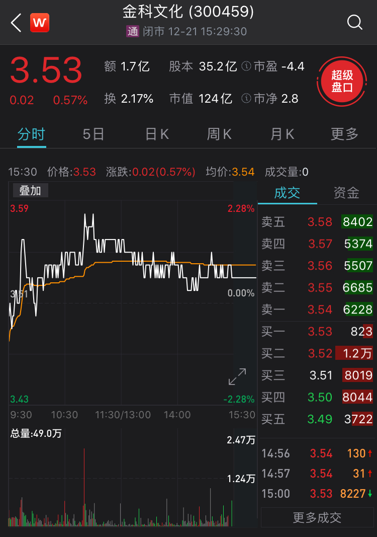The height and width of the screenshot is (537, 377).
Task: Tap the 闭市 12-21 15:29:30 status text
Action: (x=195, y=32)
